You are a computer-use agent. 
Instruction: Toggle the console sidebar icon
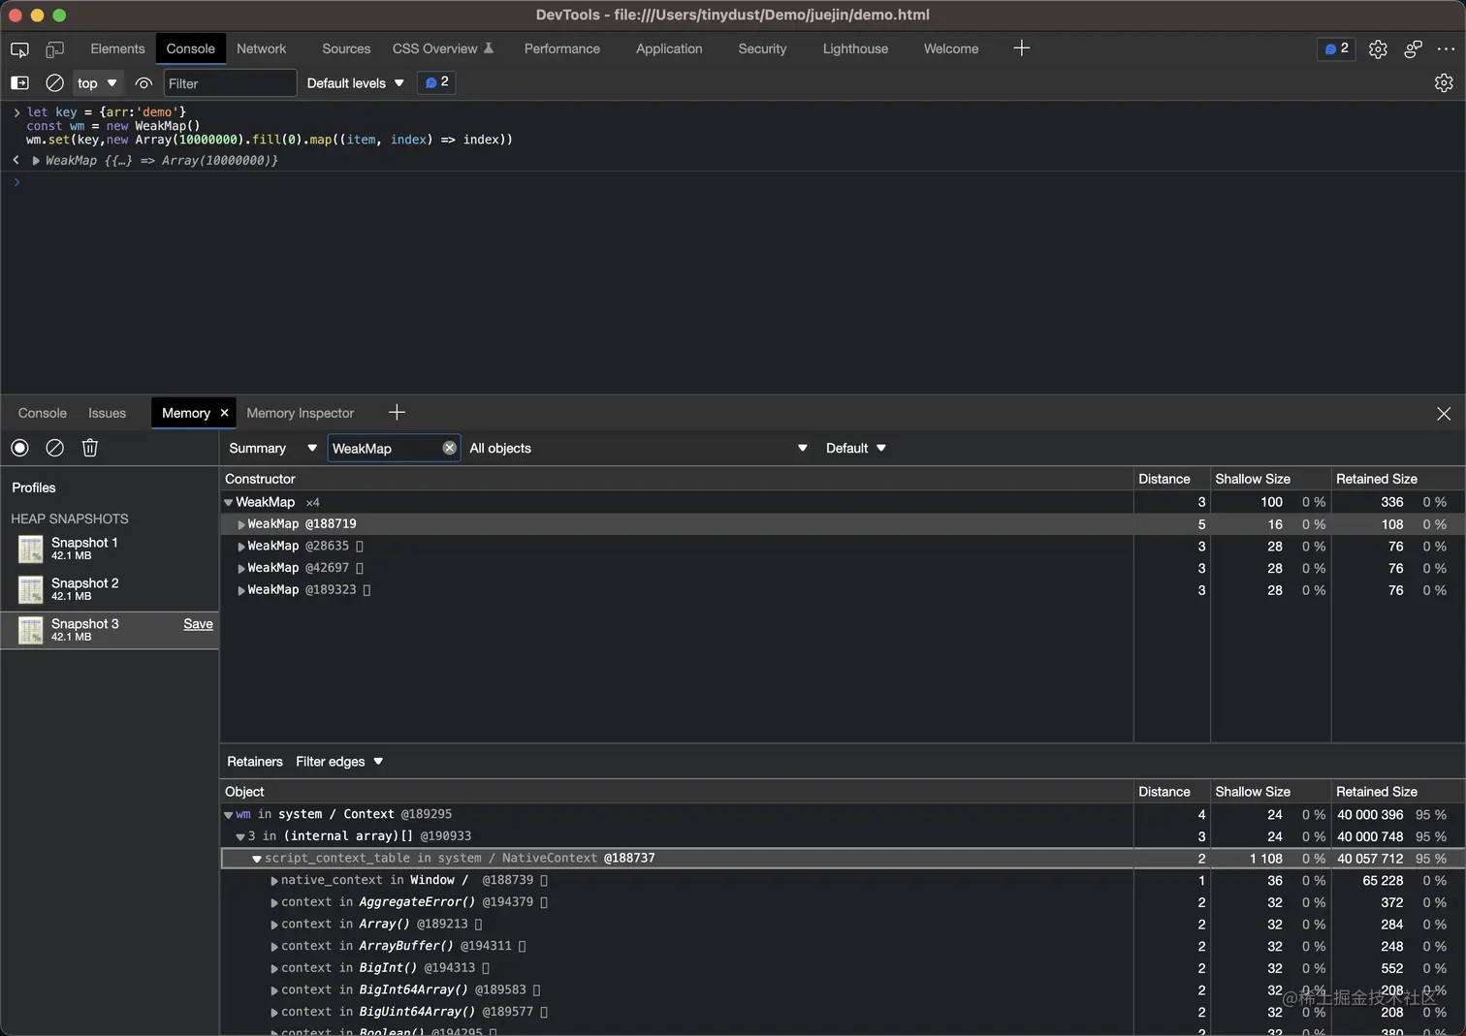[x=19, y=83]
